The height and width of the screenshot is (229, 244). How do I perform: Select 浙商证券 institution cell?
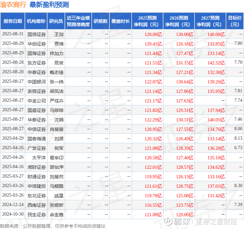[37, 91]
